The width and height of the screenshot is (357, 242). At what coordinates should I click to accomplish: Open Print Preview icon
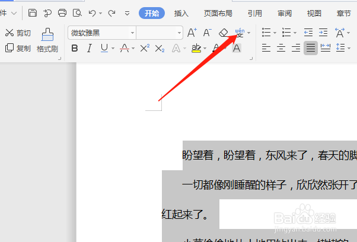pyautogui.click(x=77, y=13)
